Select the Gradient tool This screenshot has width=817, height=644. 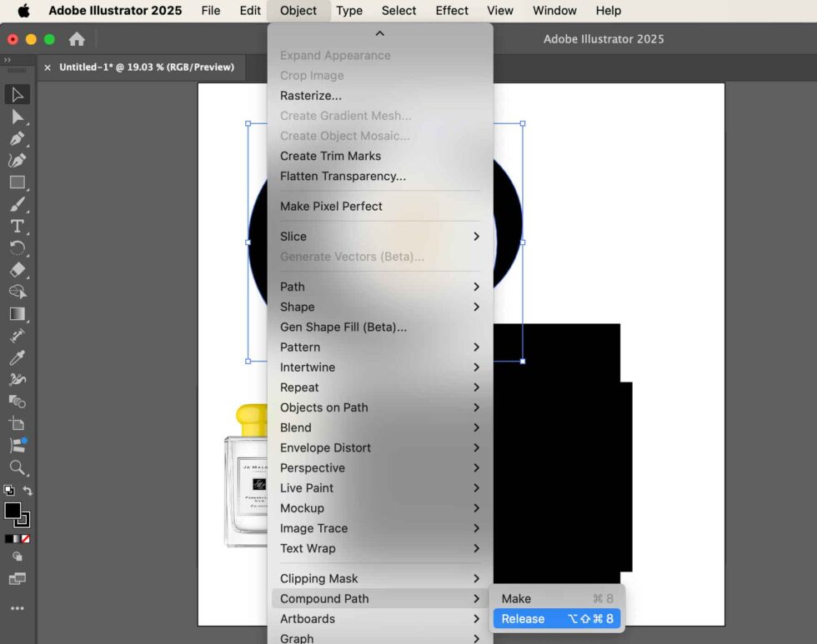coord(18,314)
